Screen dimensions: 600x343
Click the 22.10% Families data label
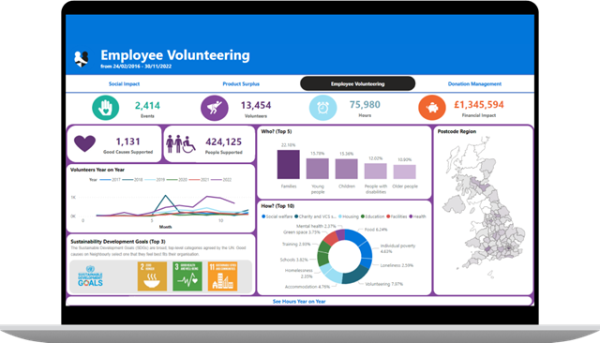pyautogui.click(x=288, y=145)
